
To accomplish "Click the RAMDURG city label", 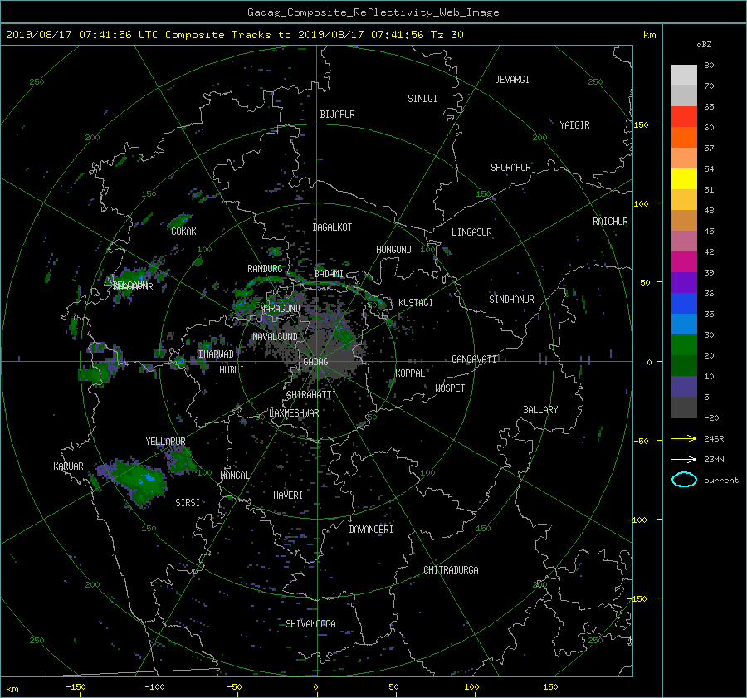I will tap(265, 269).
